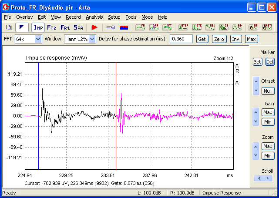Click the Offset up arrow
Image resolution: width=279 pixels, height=198 pixels.
tap(256, 81)
